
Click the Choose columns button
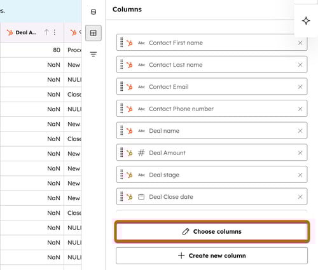212,231
